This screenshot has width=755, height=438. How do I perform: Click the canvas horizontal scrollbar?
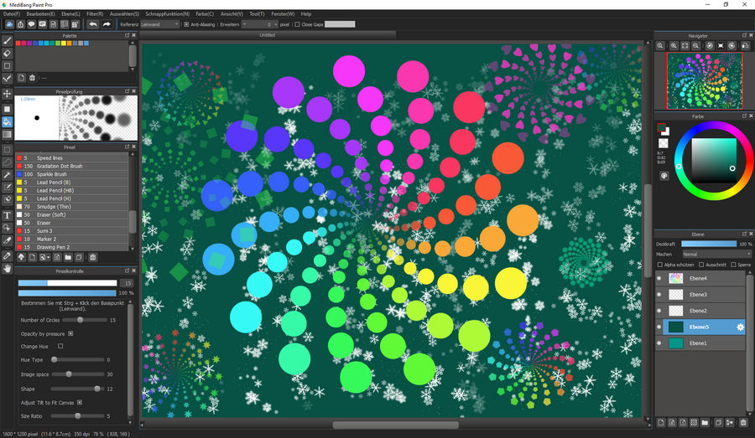[395, 425]
